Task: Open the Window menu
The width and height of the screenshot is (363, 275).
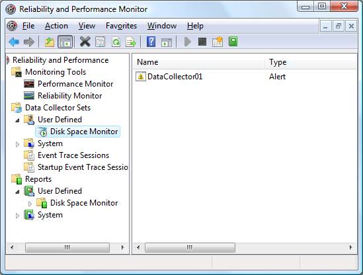Action: 162,26
